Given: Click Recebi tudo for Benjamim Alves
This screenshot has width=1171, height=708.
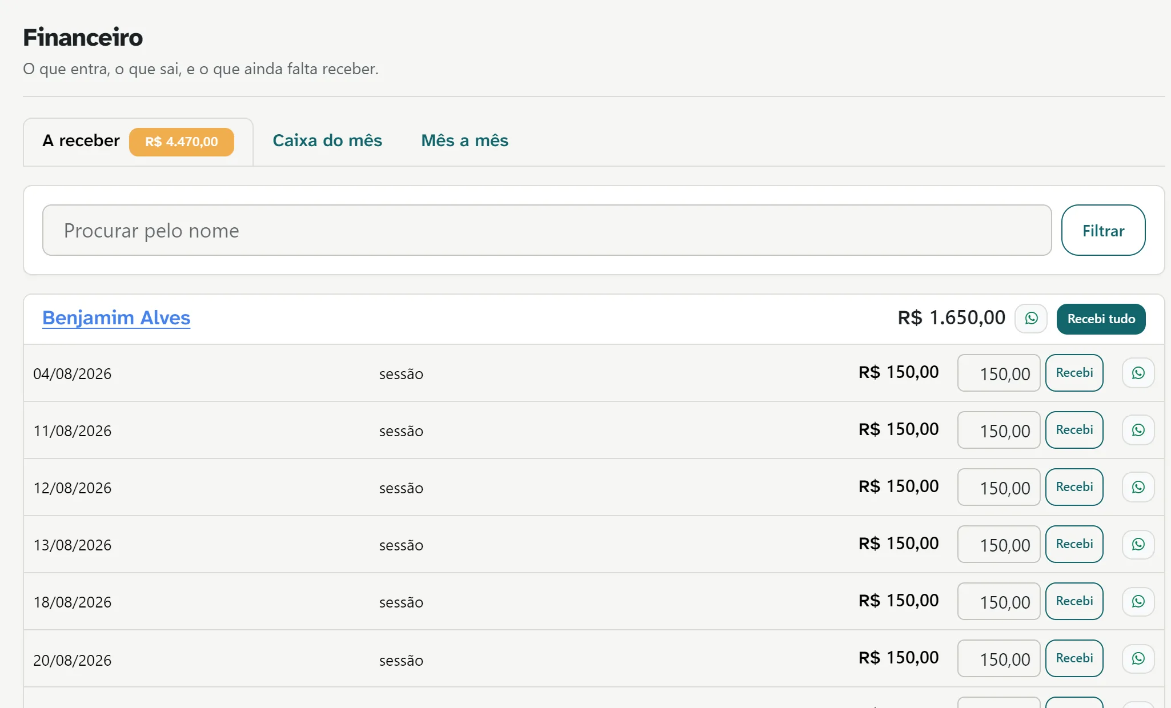Looking at the screenshot, I should click(x=1101, y=319).
